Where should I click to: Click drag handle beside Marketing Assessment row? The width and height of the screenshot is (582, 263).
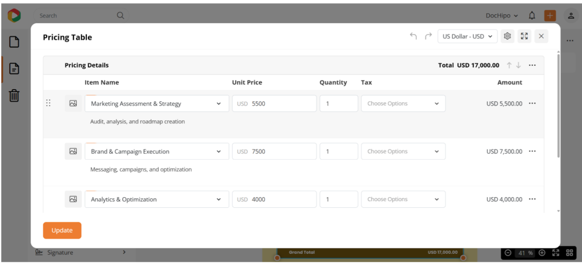(x=48, y=103)
